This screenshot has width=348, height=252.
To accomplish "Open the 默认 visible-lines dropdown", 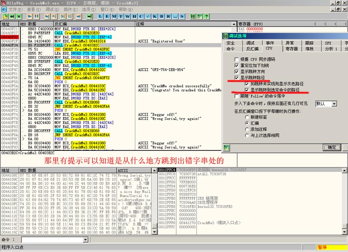I will click(x=334, y=104).
